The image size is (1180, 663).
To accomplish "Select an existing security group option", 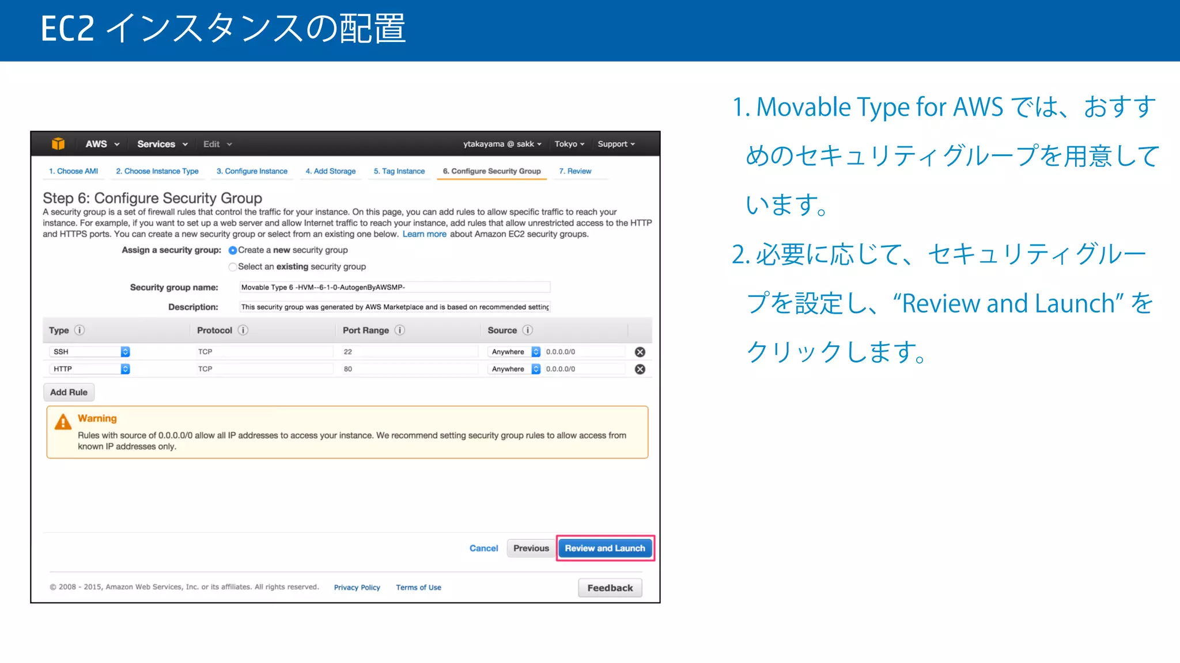I will point(233,267).
